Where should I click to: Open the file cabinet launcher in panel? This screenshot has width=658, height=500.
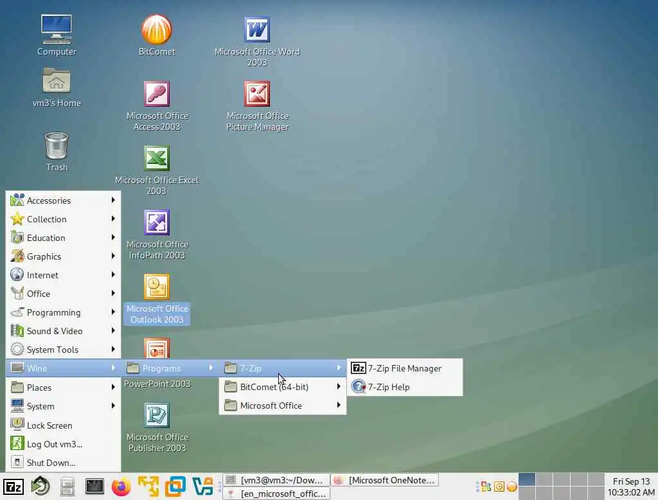pyautogui.click(x=67, y=487)
